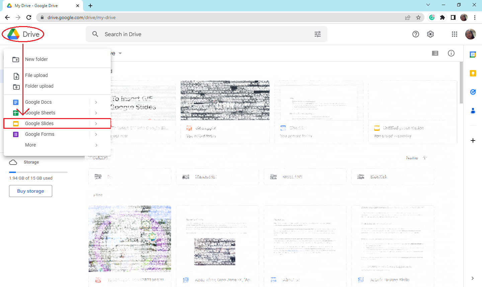Reload the page
Screen dimensions: 482x287
click(x=29, y=17)
